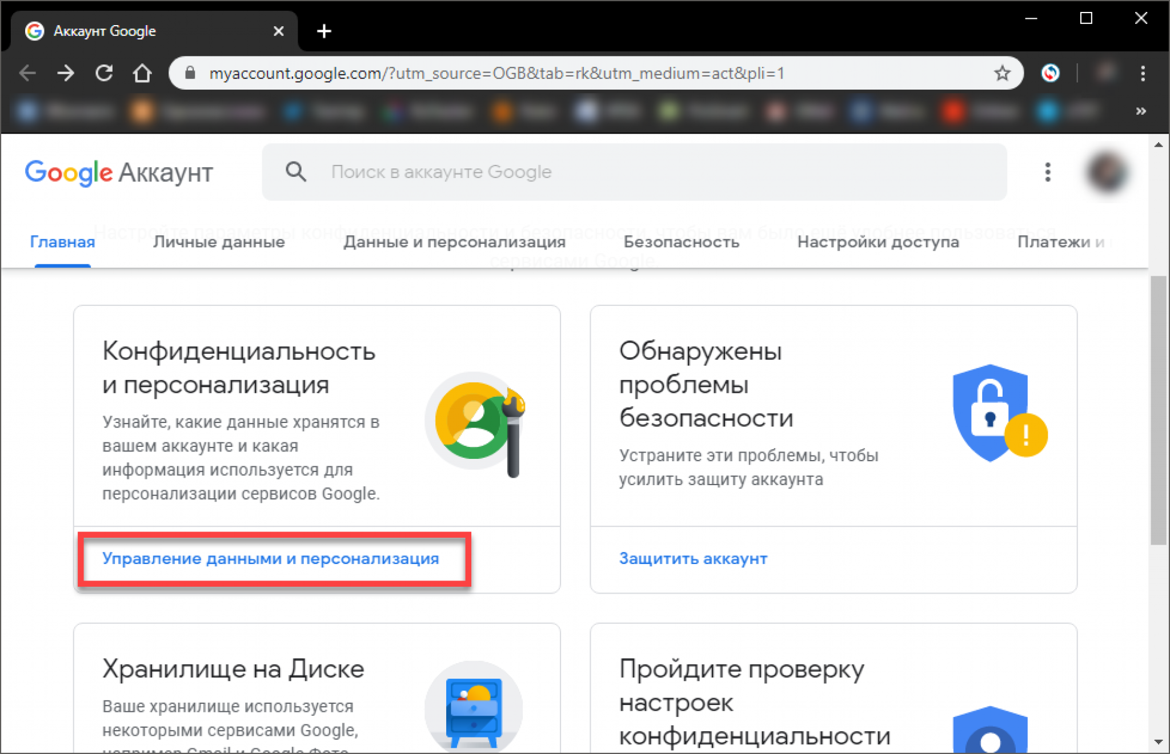Image resolution: width=1170 pixels, height=754 pixels.
Task: Open the extension icon next to address bar
Action: tap(1050, 73)
